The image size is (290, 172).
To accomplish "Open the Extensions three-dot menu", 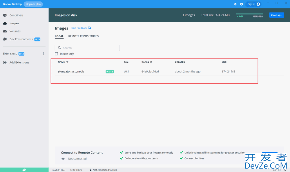I will coord(43,54).
